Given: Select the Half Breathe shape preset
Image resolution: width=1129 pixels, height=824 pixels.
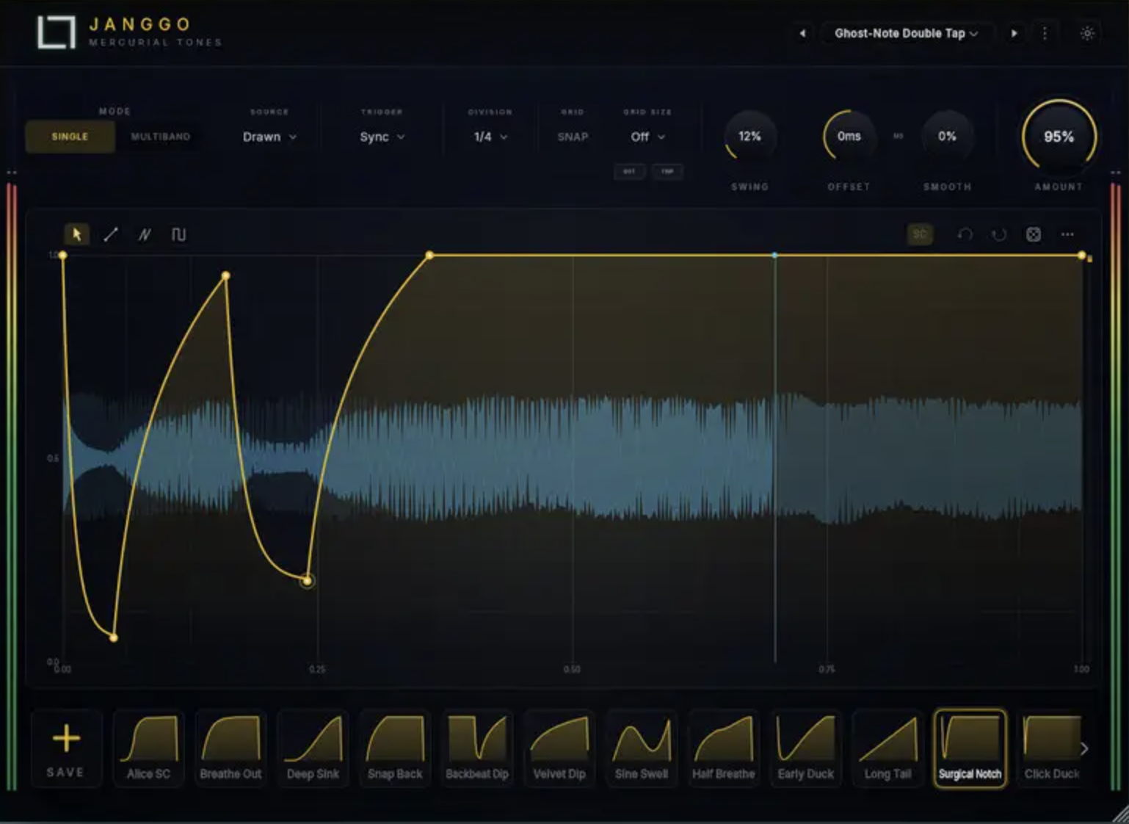Looking at the screenshot, I should [724, 748].
